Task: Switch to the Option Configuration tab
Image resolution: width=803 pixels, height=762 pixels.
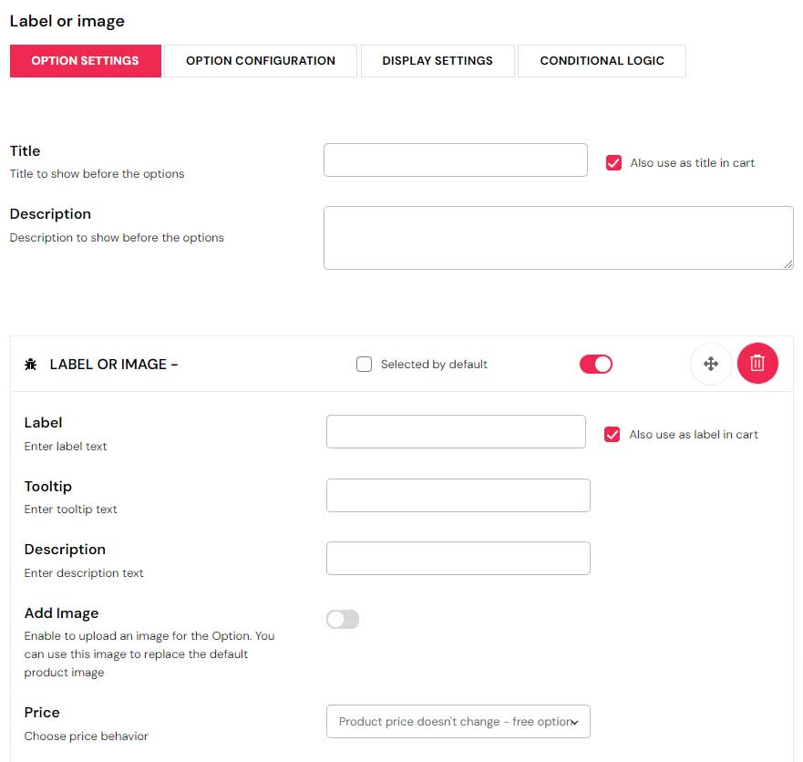Action: [x=261, y=61]
